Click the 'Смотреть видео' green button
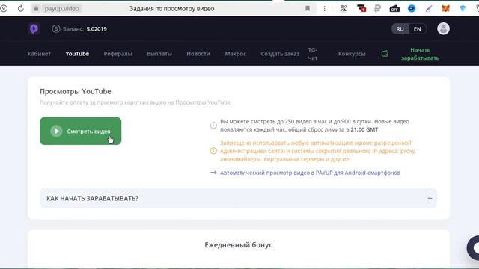The height and width of the screenshot is (269, 479). [x=80, y=132]
